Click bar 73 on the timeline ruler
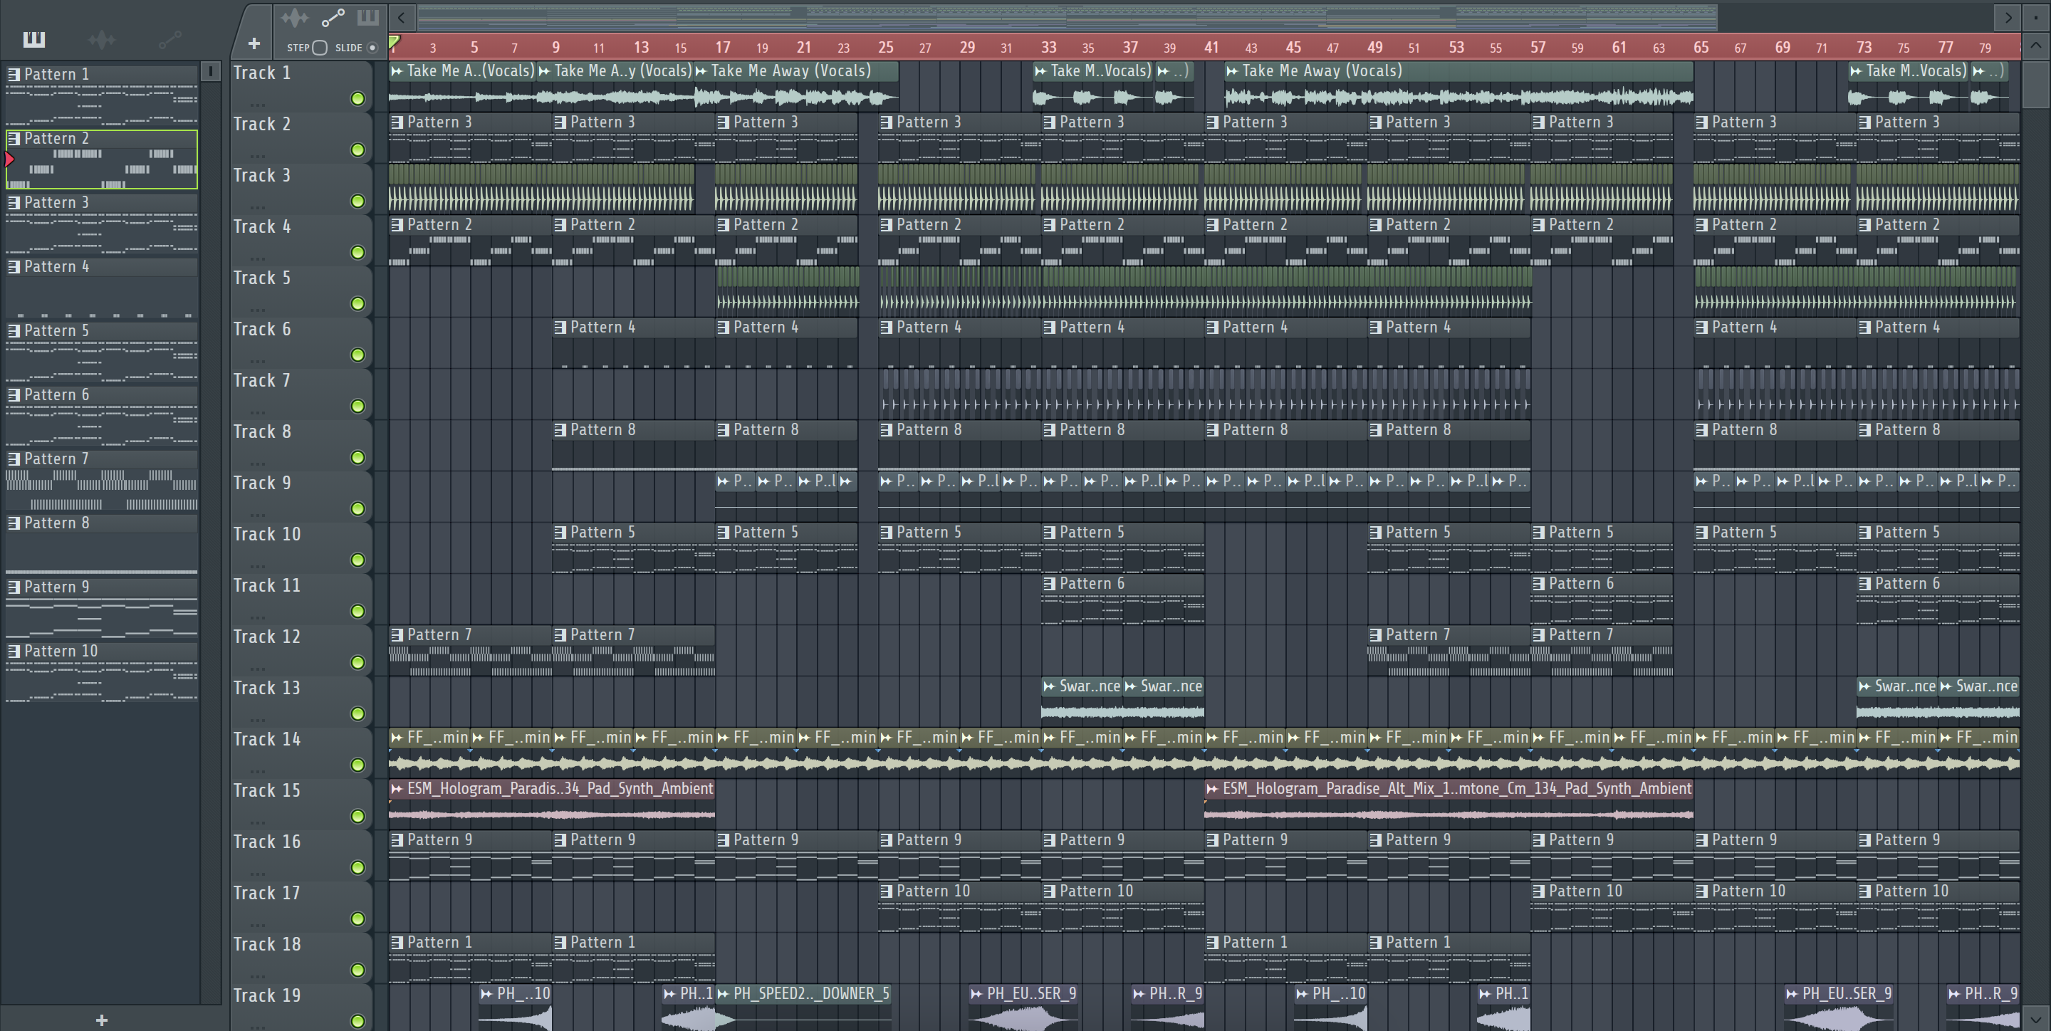Image resolution: width=2051 pixels, height=1031 pixels. pyautogui.click(x=1864, y=47)
